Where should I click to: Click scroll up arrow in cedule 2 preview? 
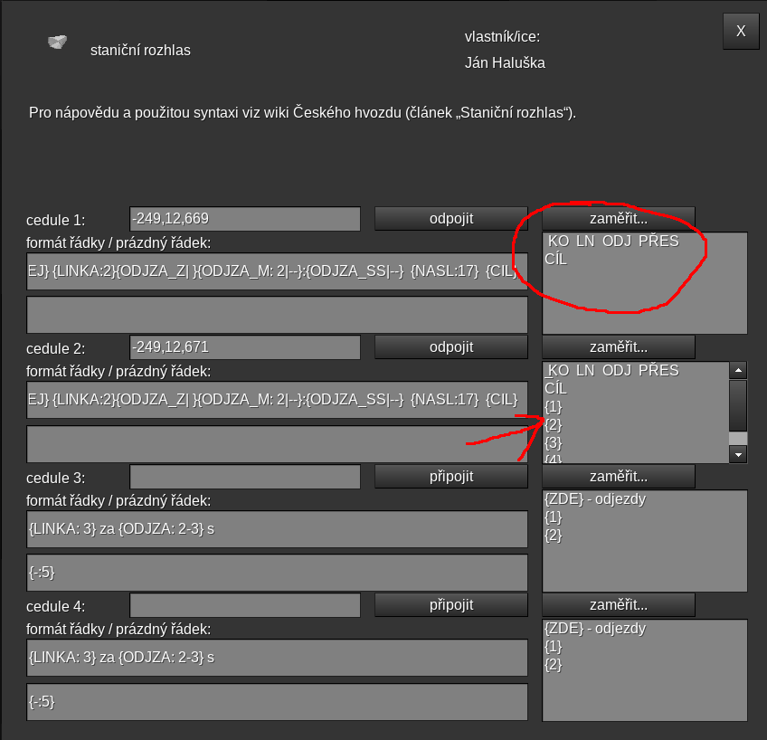(x=738, y=370)
